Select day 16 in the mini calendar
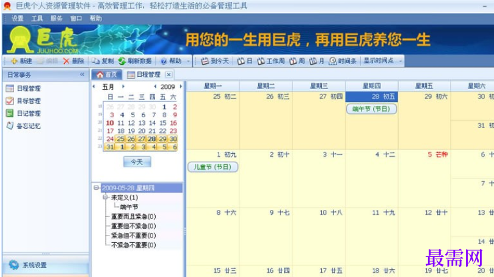The width and height of the screenshot is (494, 277). coord(173,123)
